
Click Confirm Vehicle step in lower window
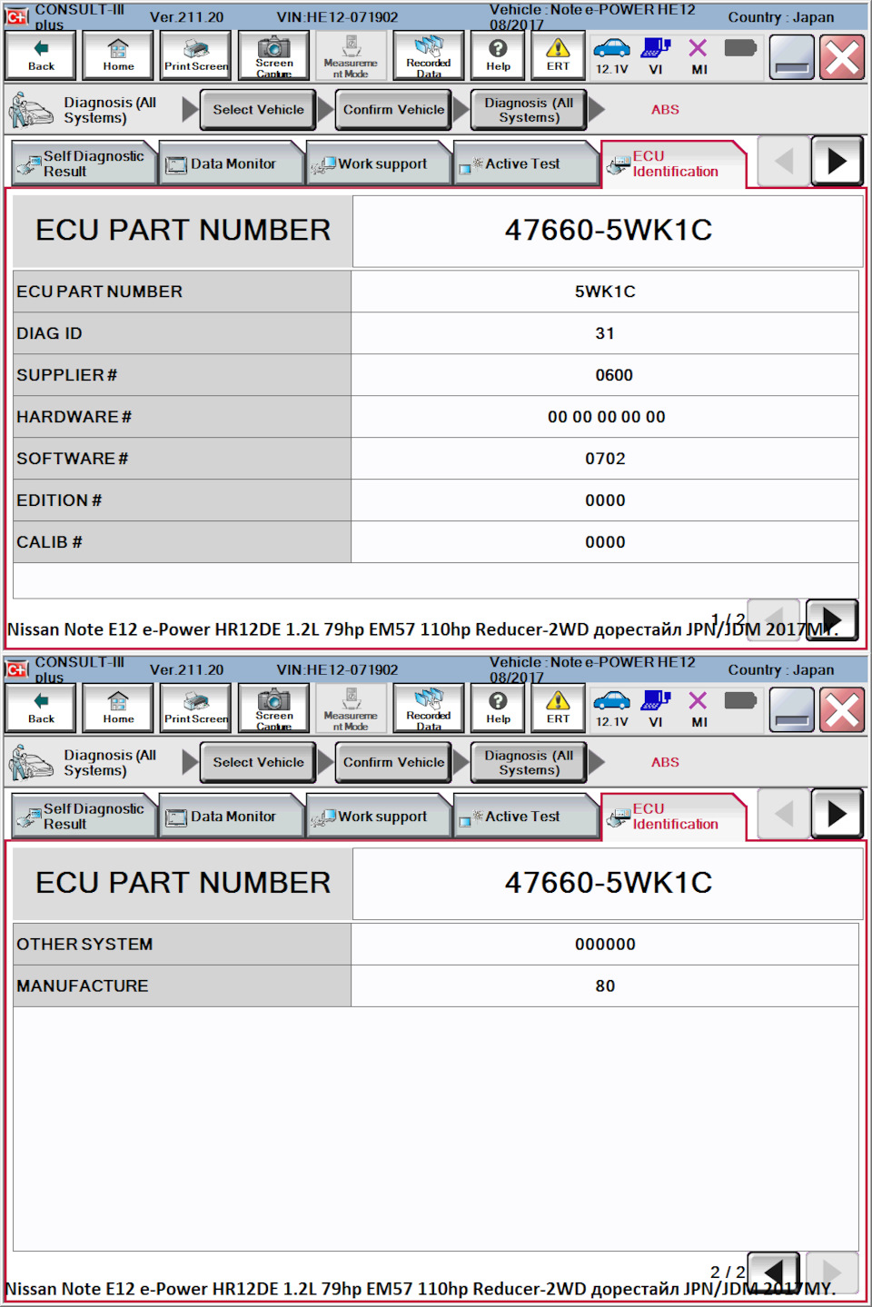point(394,763)
